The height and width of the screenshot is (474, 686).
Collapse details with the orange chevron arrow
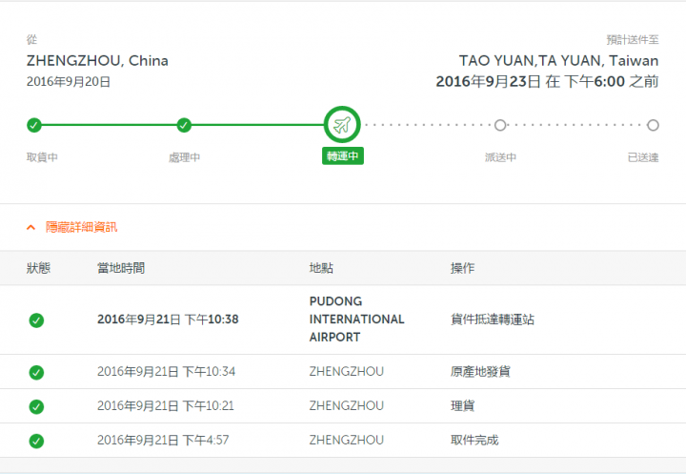click(30, 227)
